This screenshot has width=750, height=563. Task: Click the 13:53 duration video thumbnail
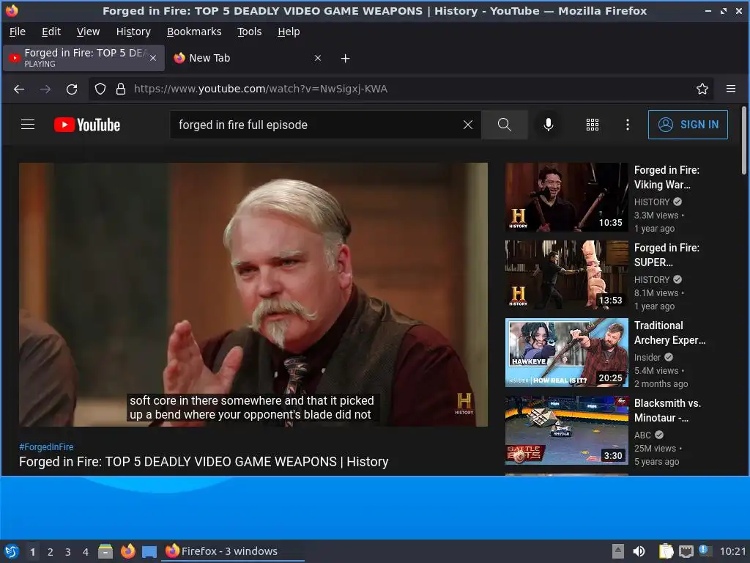click(567, 275)
